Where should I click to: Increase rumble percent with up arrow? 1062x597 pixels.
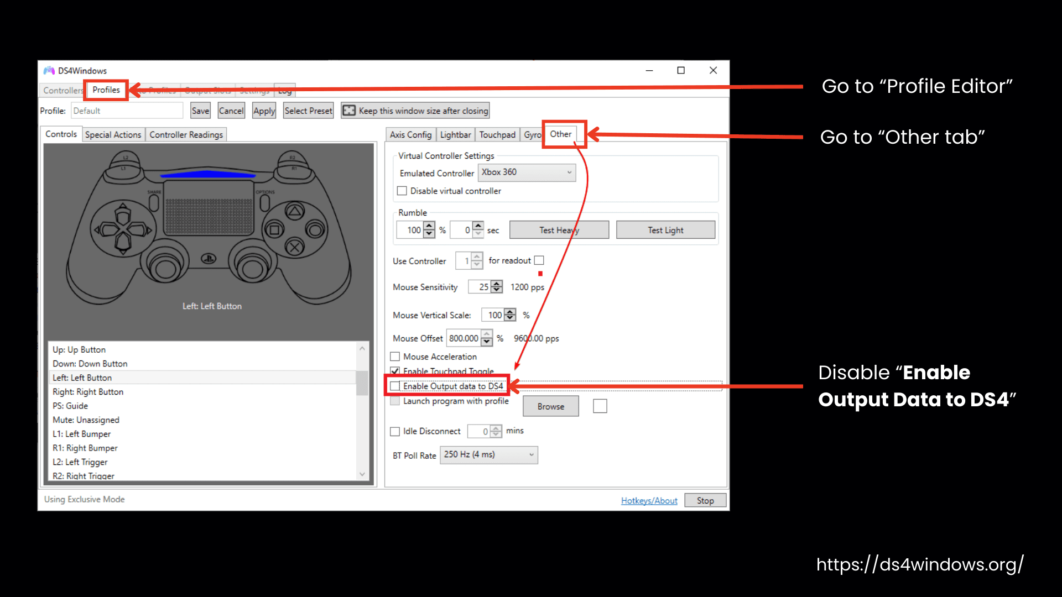click(429, 226)
